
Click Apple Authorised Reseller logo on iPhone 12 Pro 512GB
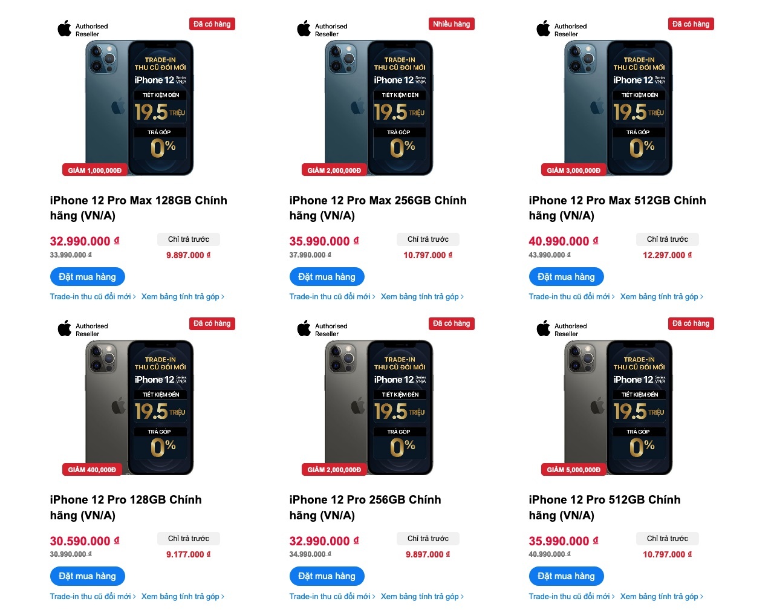pyautogui.click(x=561, y=329)
